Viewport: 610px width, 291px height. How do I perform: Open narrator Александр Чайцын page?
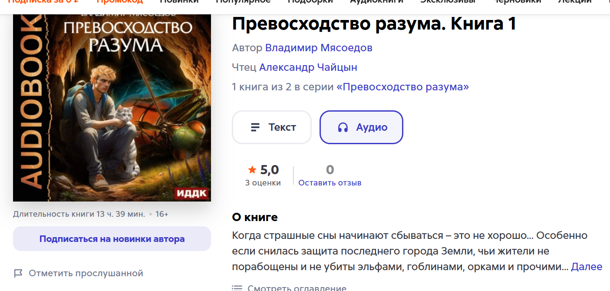tap(308, 67)
